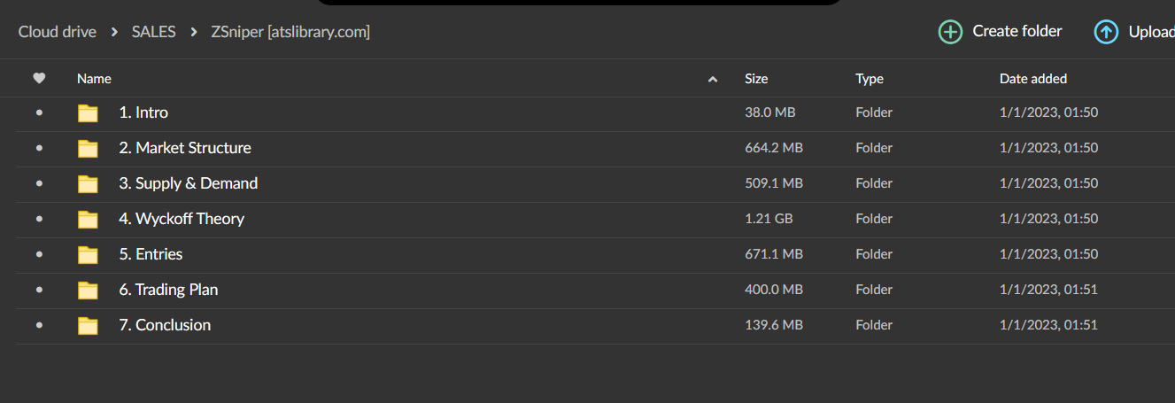1175x403 pixels.
Task: Click the Name column sort arrow
Action: tap(713, 80)
